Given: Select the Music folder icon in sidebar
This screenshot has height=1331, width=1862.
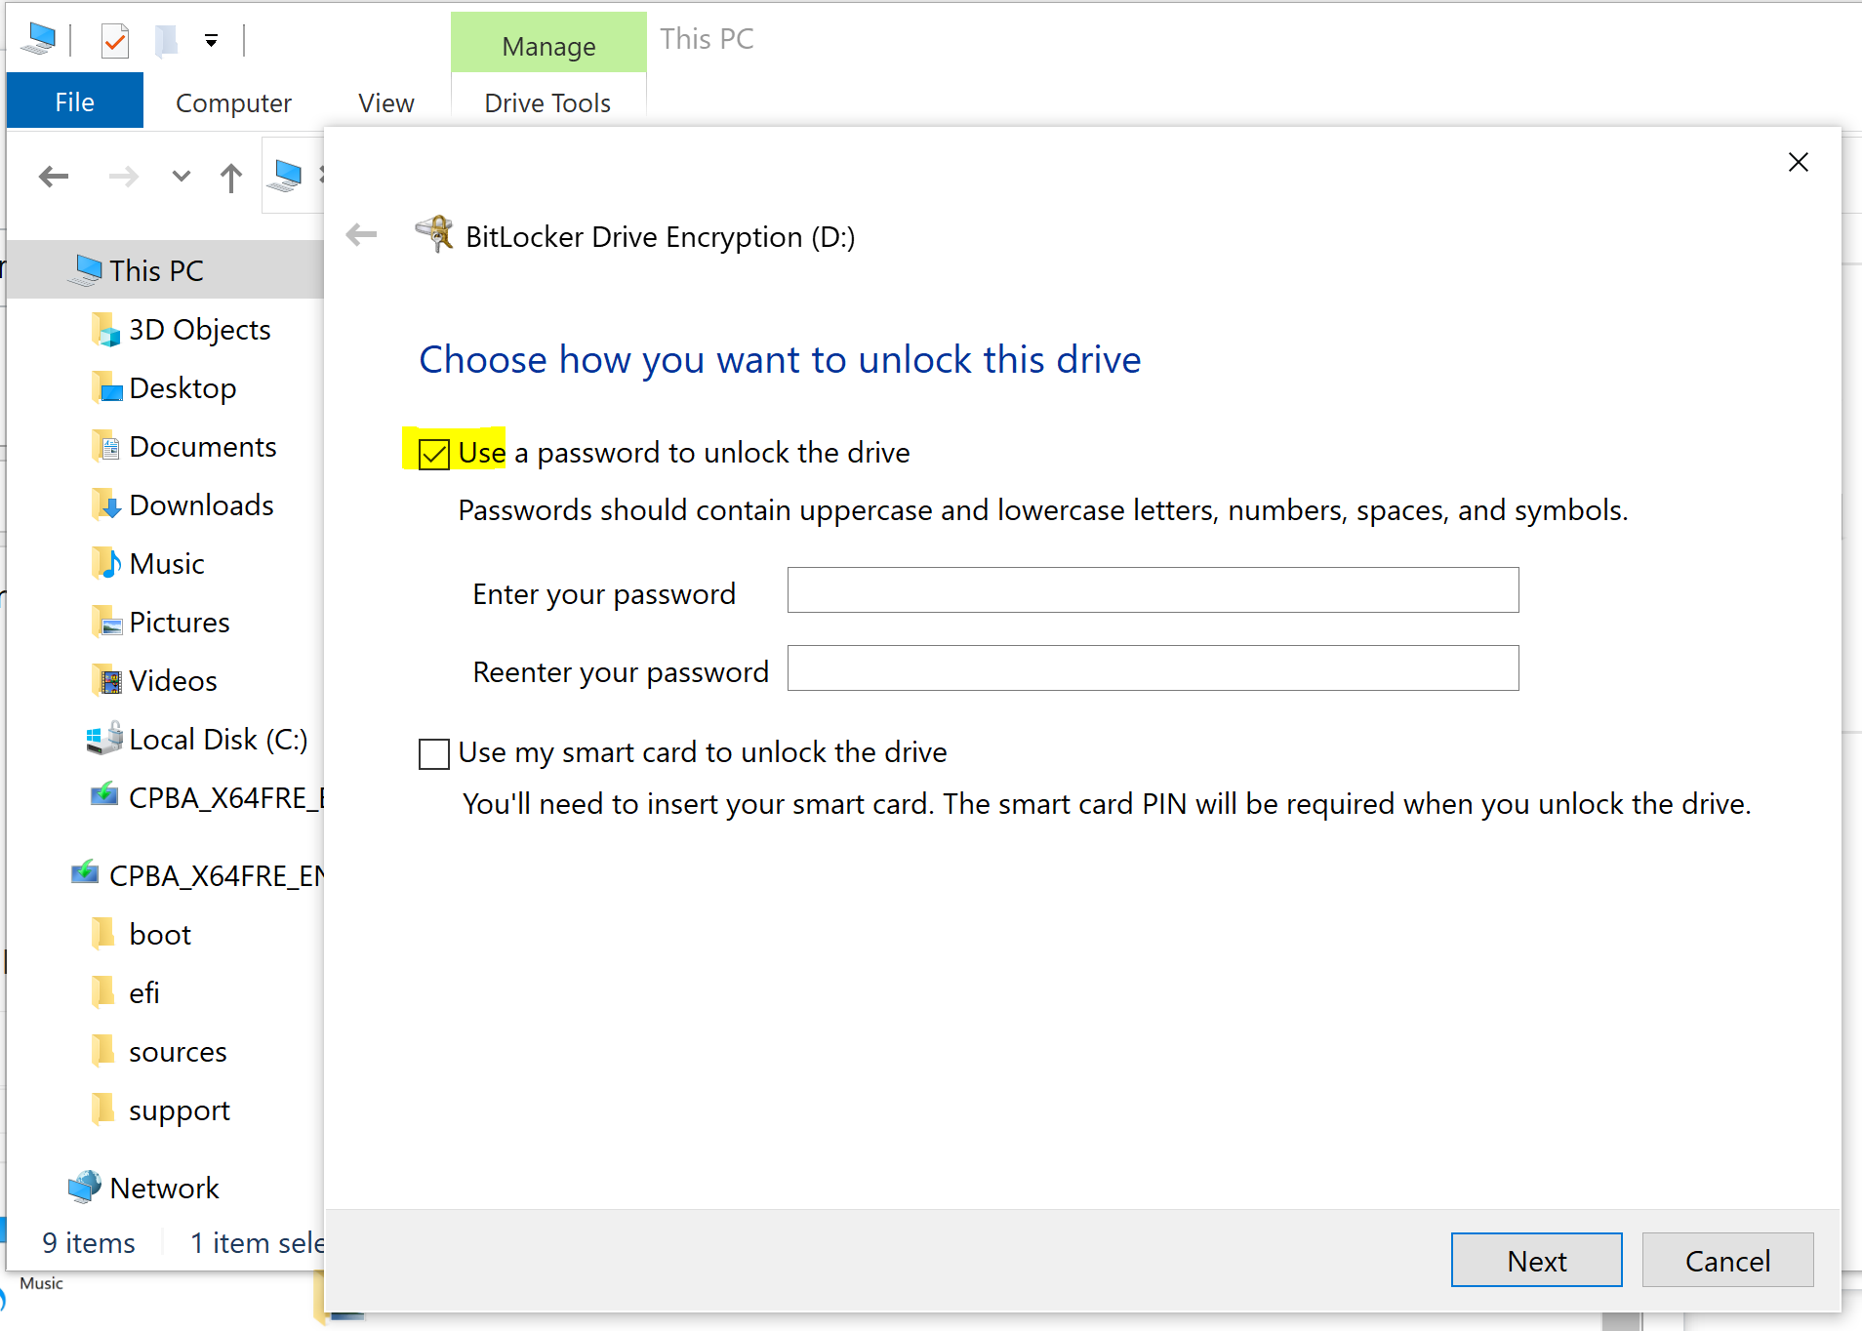Looking at the screenshot, I should tap(105, 563).
